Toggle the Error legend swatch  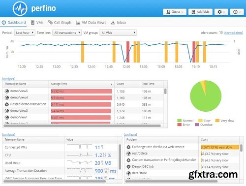coord(180,124)
